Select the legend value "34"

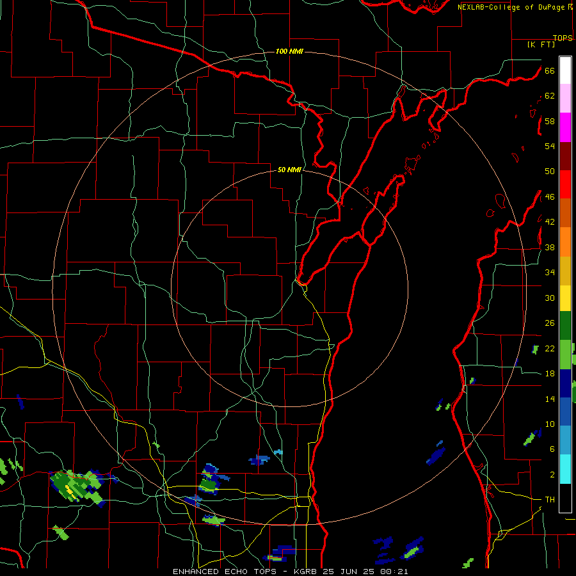pos(550,273)
